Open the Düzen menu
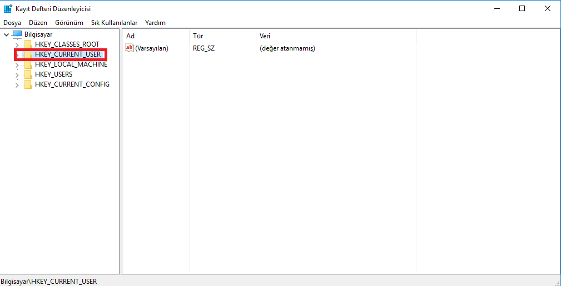This screenshot has width=561, height=286. (38, 23)
